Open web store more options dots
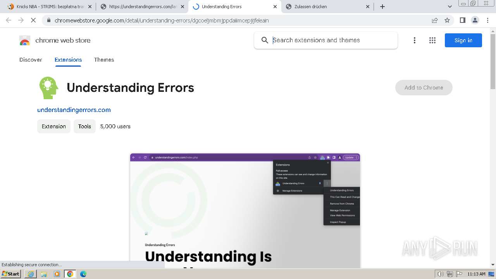 click(x=415, y=40)
